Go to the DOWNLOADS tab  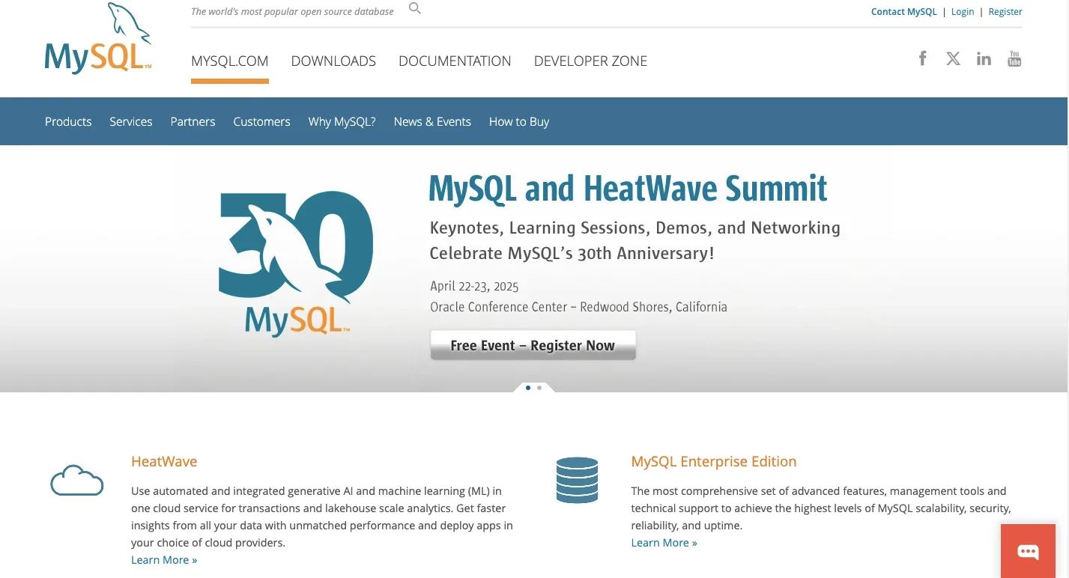point(333,61)
